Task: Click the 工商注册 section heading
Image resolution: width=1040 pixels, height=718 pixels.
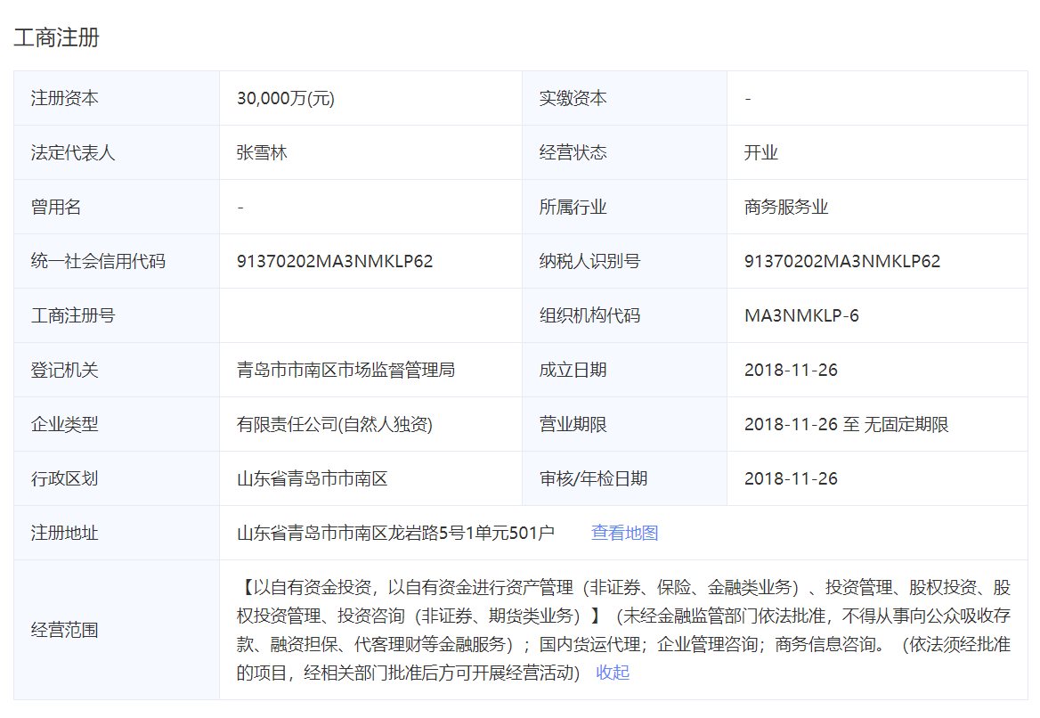Action: point(56,37)
